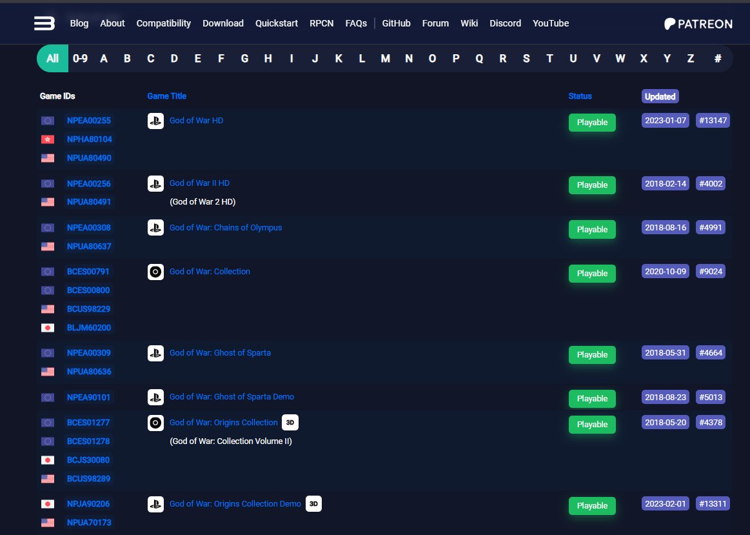Open God of War HD title link
Image resolution: width=750 pixels, height=535 pixels.
196,121
